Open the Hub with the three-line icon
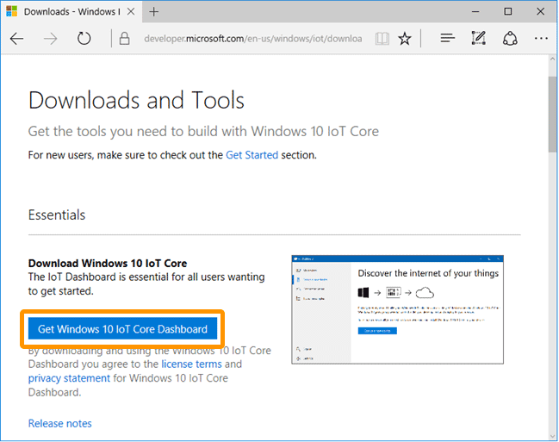This screenshot has width=559, height=442. [447, 38]
